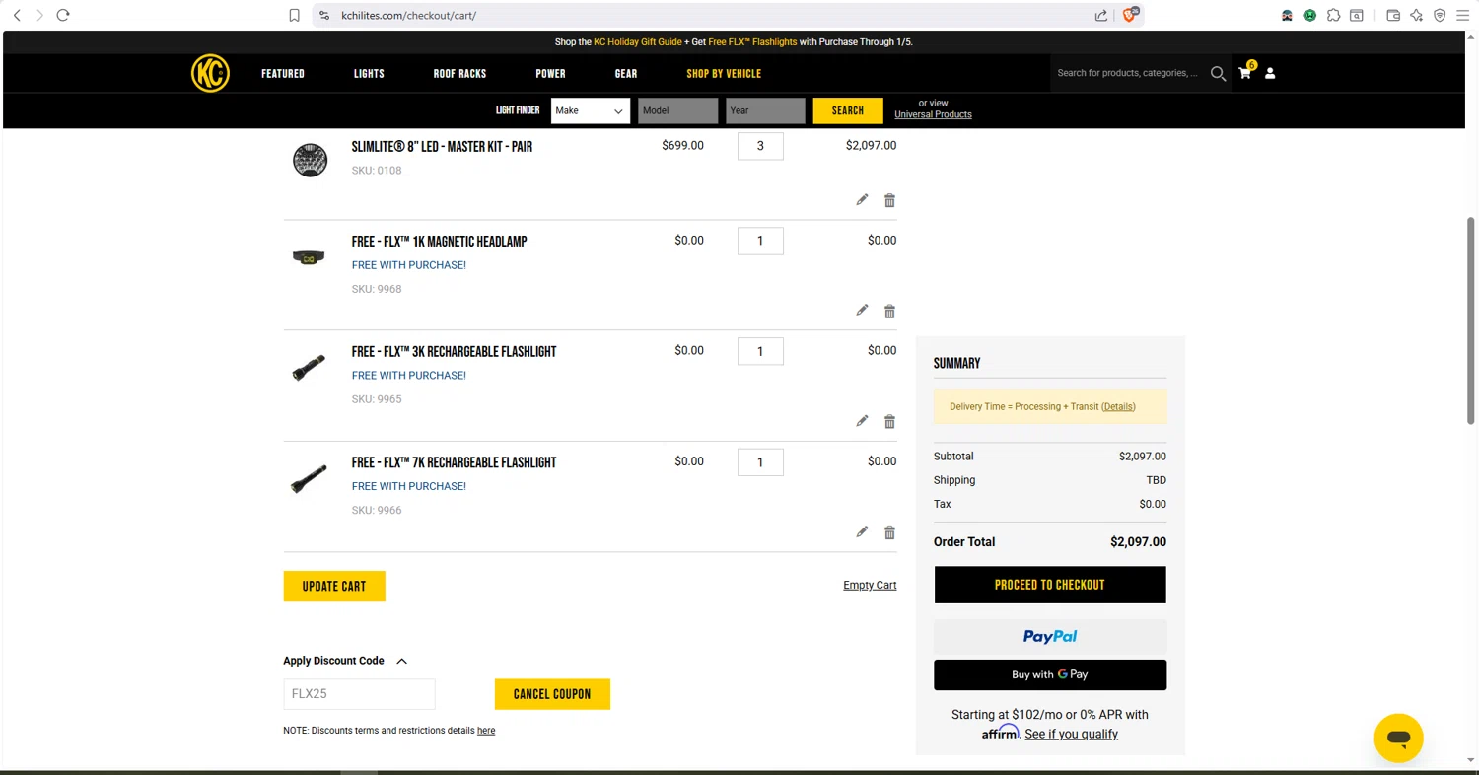Open the Universal Products link
Viewport: 1479px width, 775px height.
tap(933, 114)
